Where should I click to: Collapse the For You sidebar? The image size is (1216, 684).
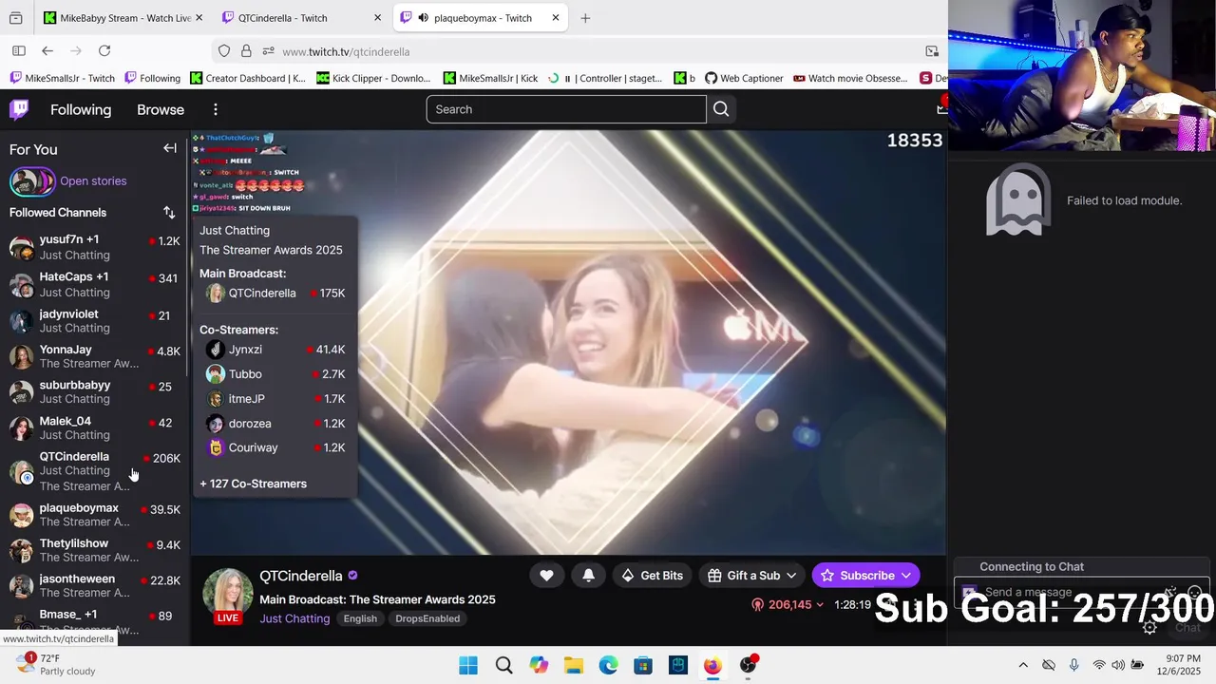click(170, 148)
